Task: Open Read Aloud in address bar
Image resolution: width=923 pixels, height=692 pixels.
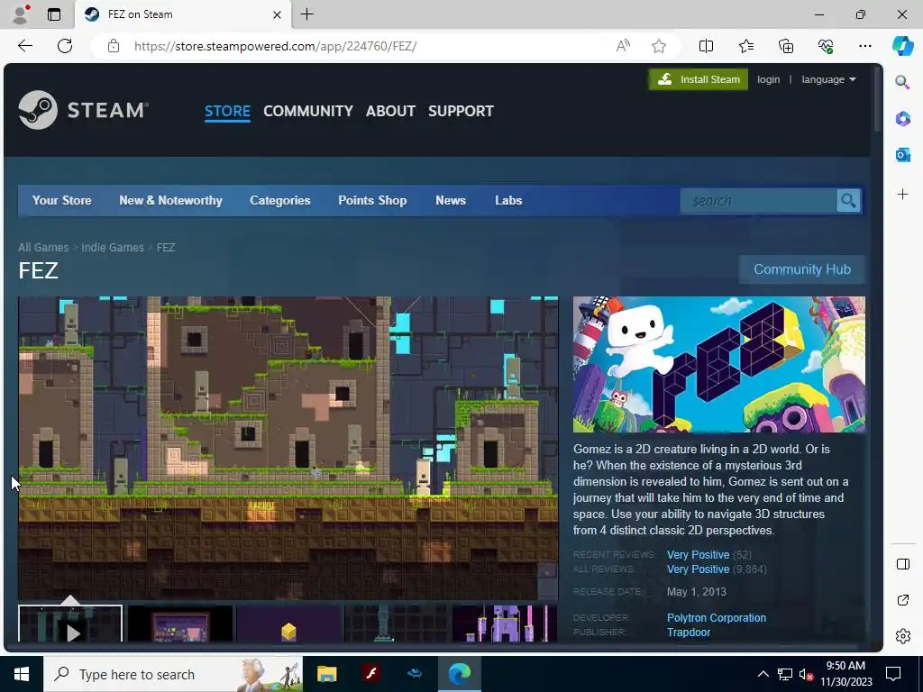Action: tap(623, 46)
